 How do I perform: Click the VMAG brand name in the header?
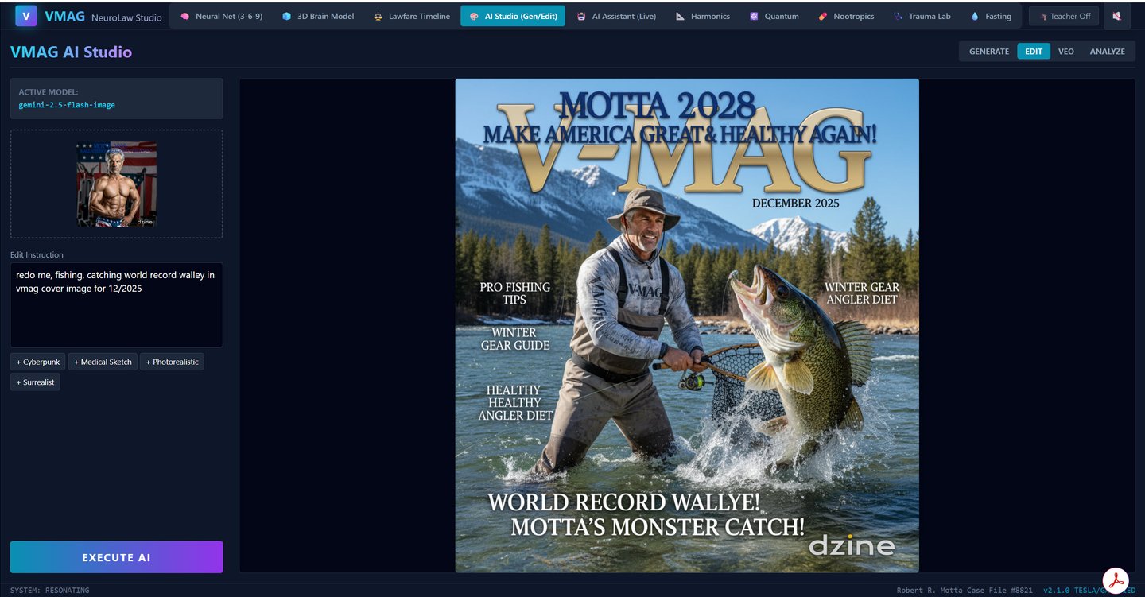[65, 16]
